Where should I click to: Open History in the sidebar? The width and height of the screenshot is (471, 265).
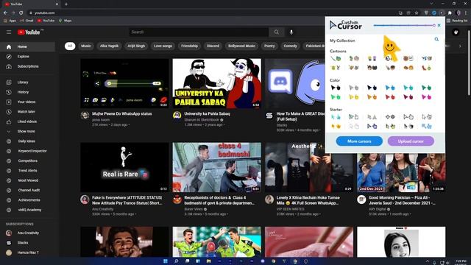click(28, 92)
